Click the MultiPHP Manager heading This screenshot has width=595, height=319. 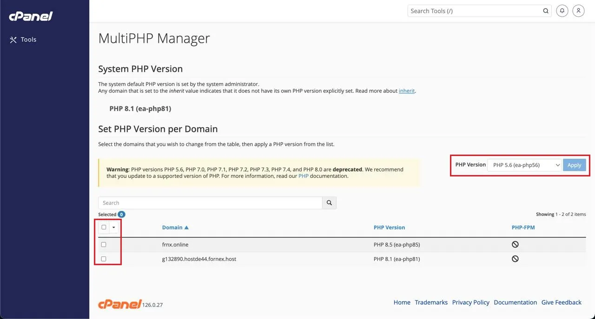154,38
